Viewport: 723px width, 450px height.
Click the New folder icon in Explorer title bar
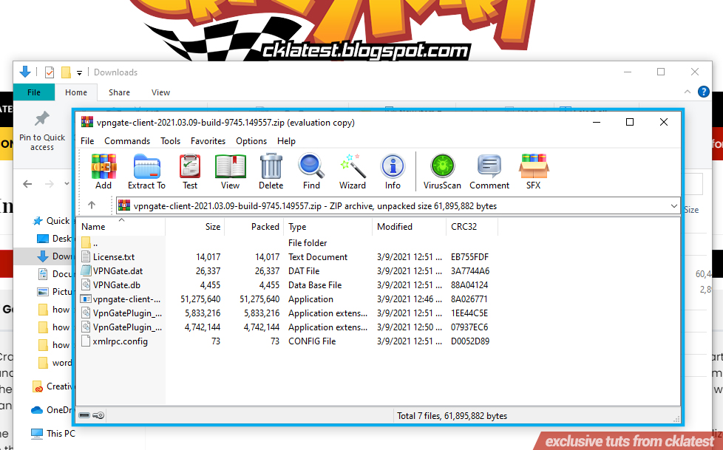66,72
